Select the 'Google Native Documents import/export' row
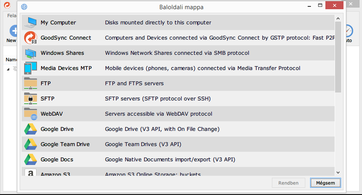 click(170, 159)
